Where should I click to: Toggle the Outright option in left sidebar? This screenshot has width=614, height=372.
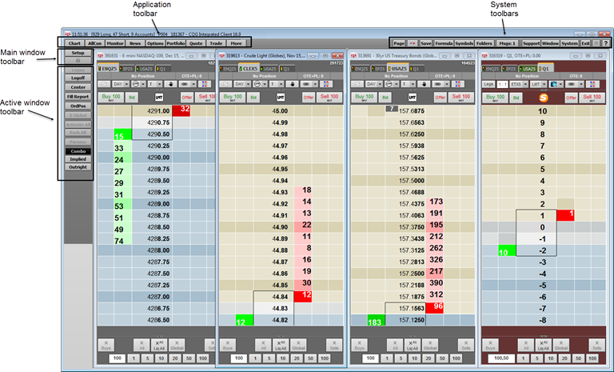tap(78, 167)
